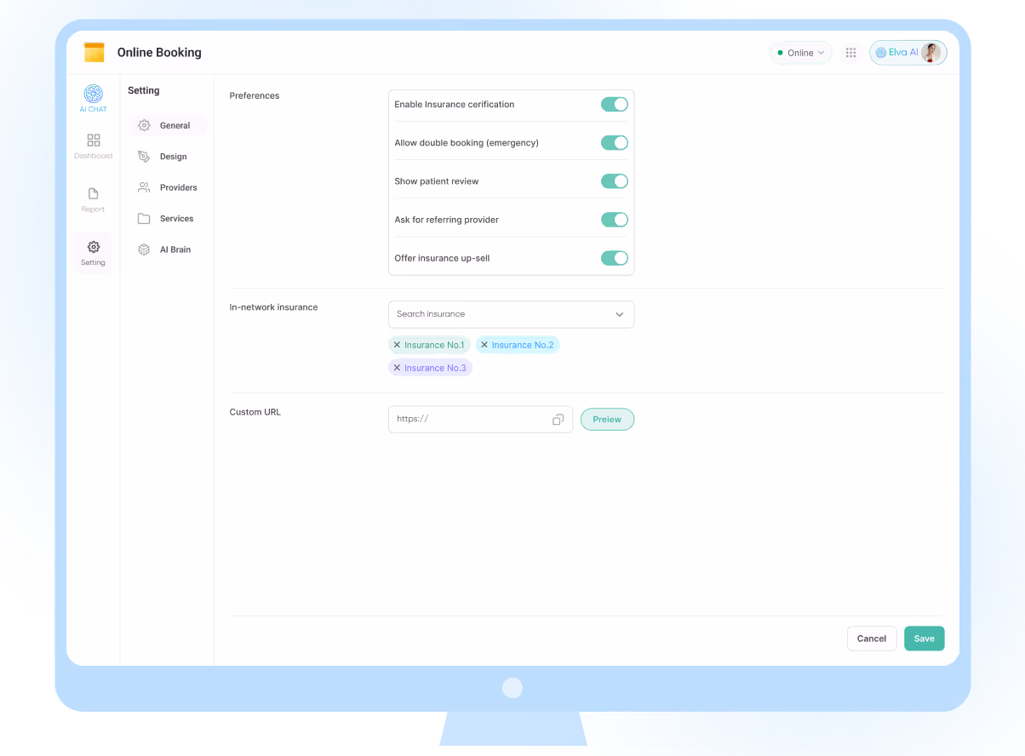Click the apps grid icon near Online status
This screenshot has width=1025, height=756.
(x=850, y=52)
